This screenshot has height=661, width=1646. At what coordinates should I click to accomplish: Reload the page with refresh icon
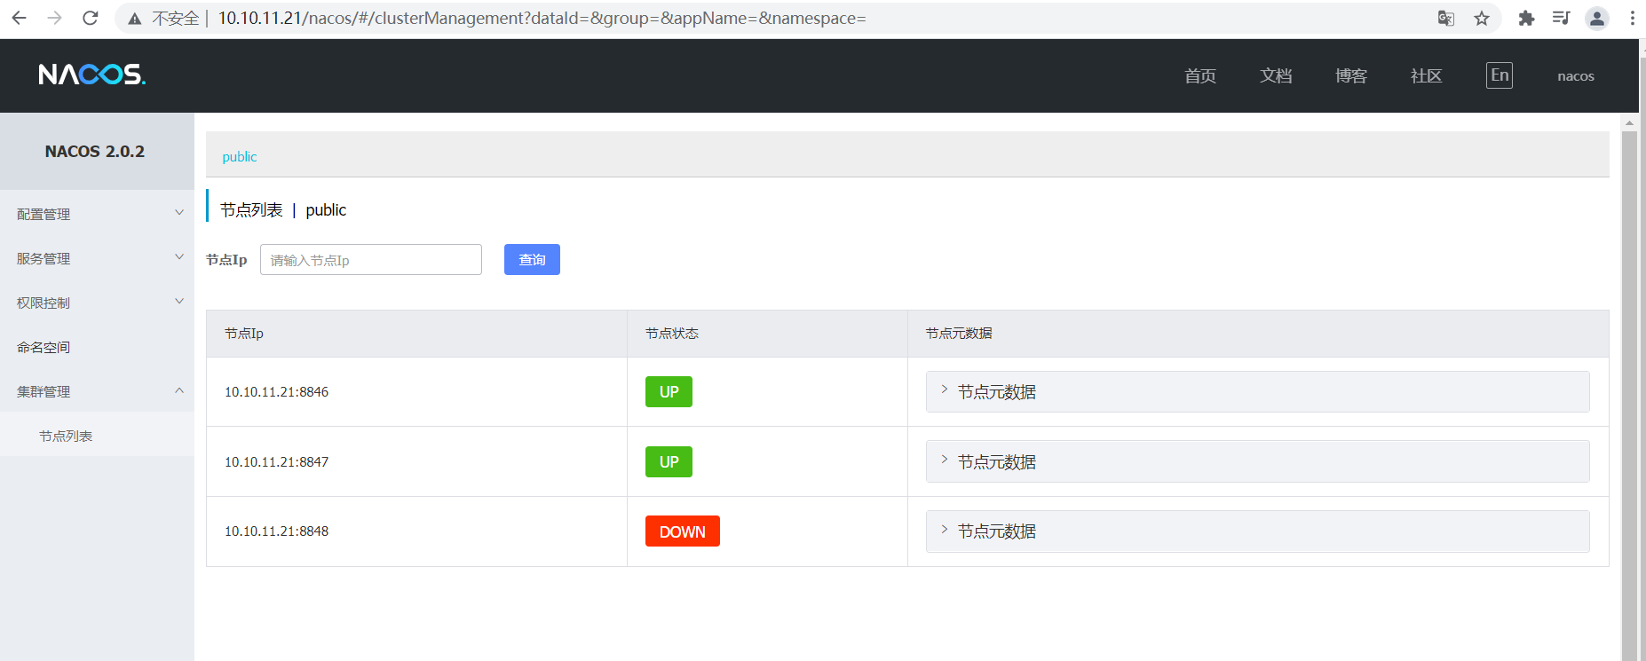tap(90, 18)
